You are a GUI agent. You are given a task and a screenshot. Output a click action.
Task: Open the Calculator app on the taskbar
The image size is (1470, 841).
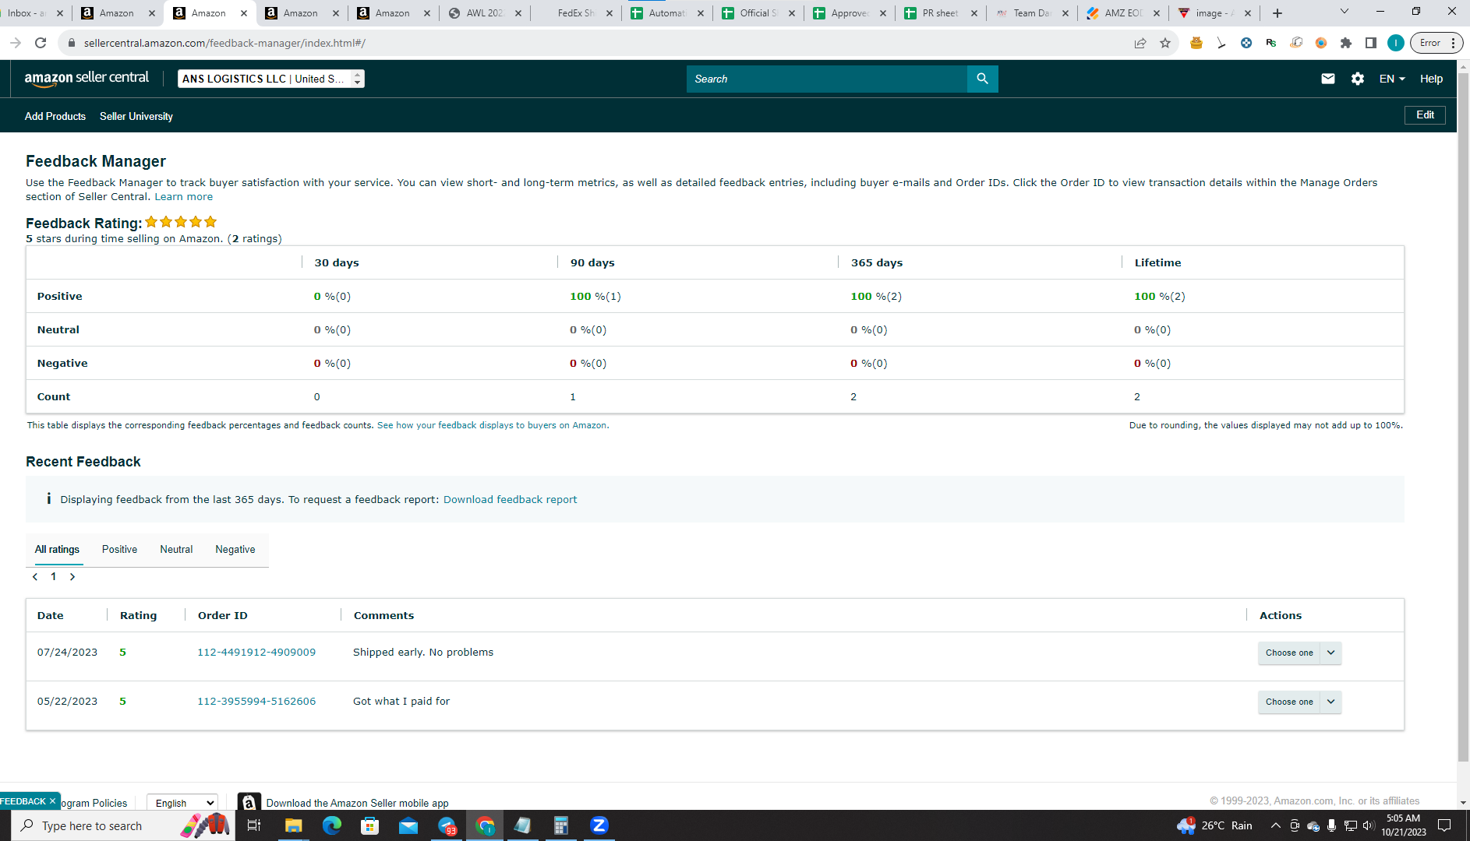pyautogui.click(x=560, y=825)
